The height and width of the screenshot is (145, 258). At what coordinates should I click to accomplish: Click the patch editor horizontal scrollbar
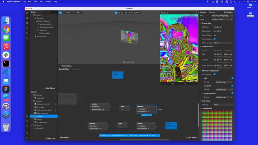(x=144, y=140)
